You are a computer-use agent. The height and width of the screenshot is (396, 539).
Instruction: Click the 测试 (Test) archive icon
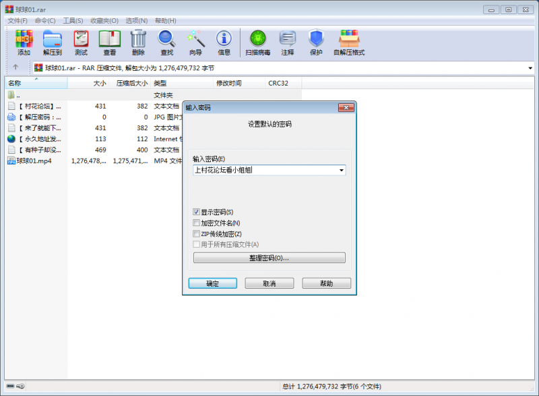81,40
